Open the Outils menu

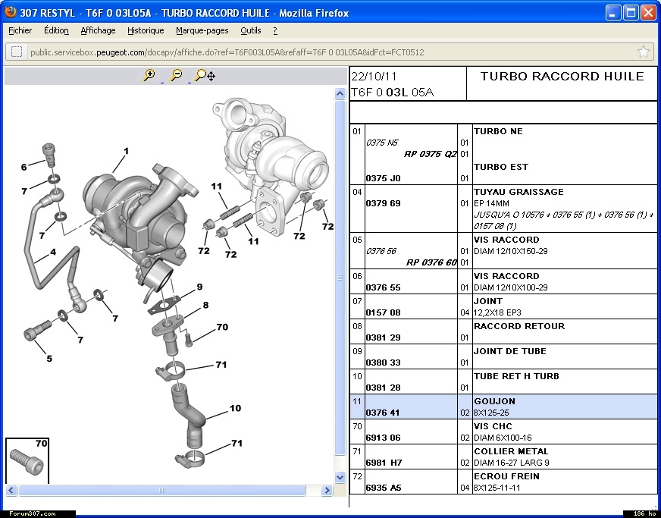[x=250, y=31]
